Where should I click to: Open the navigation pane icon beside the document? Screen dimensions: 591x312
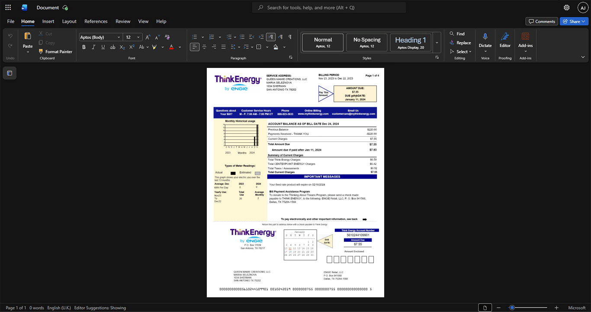coord(10,73)
